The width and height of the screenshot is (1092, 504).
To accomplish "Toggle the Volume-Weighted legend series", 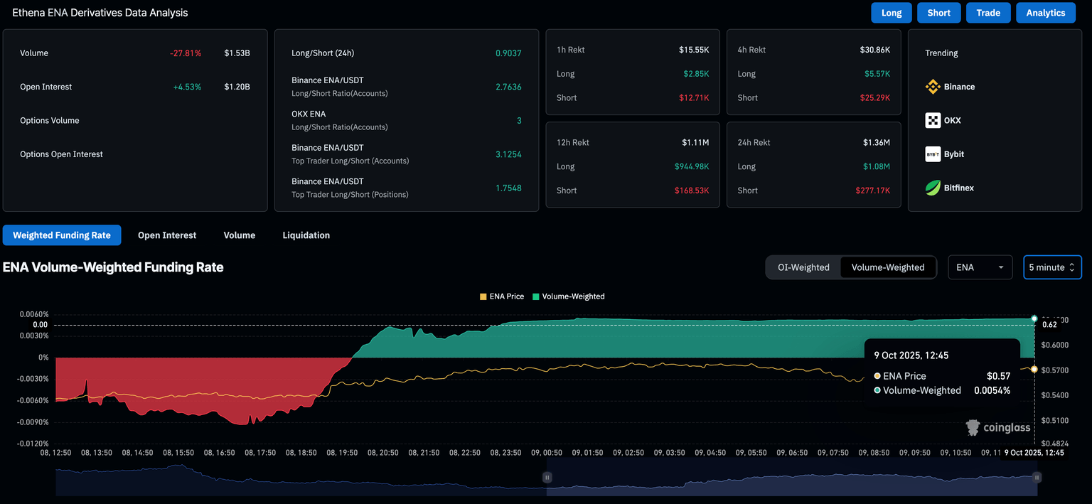I will pos(568,296).
